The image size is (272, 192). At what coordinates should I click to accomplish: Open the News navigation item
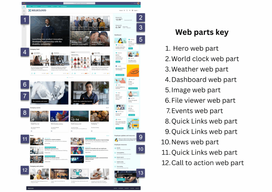58,6
